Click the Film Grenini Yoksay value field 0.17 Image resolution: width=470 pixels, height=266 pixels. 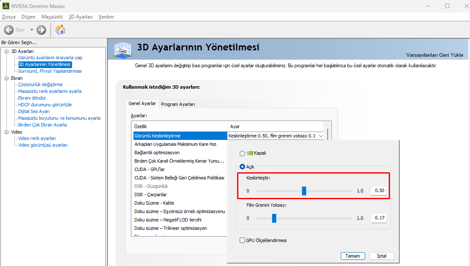point(379,218)
